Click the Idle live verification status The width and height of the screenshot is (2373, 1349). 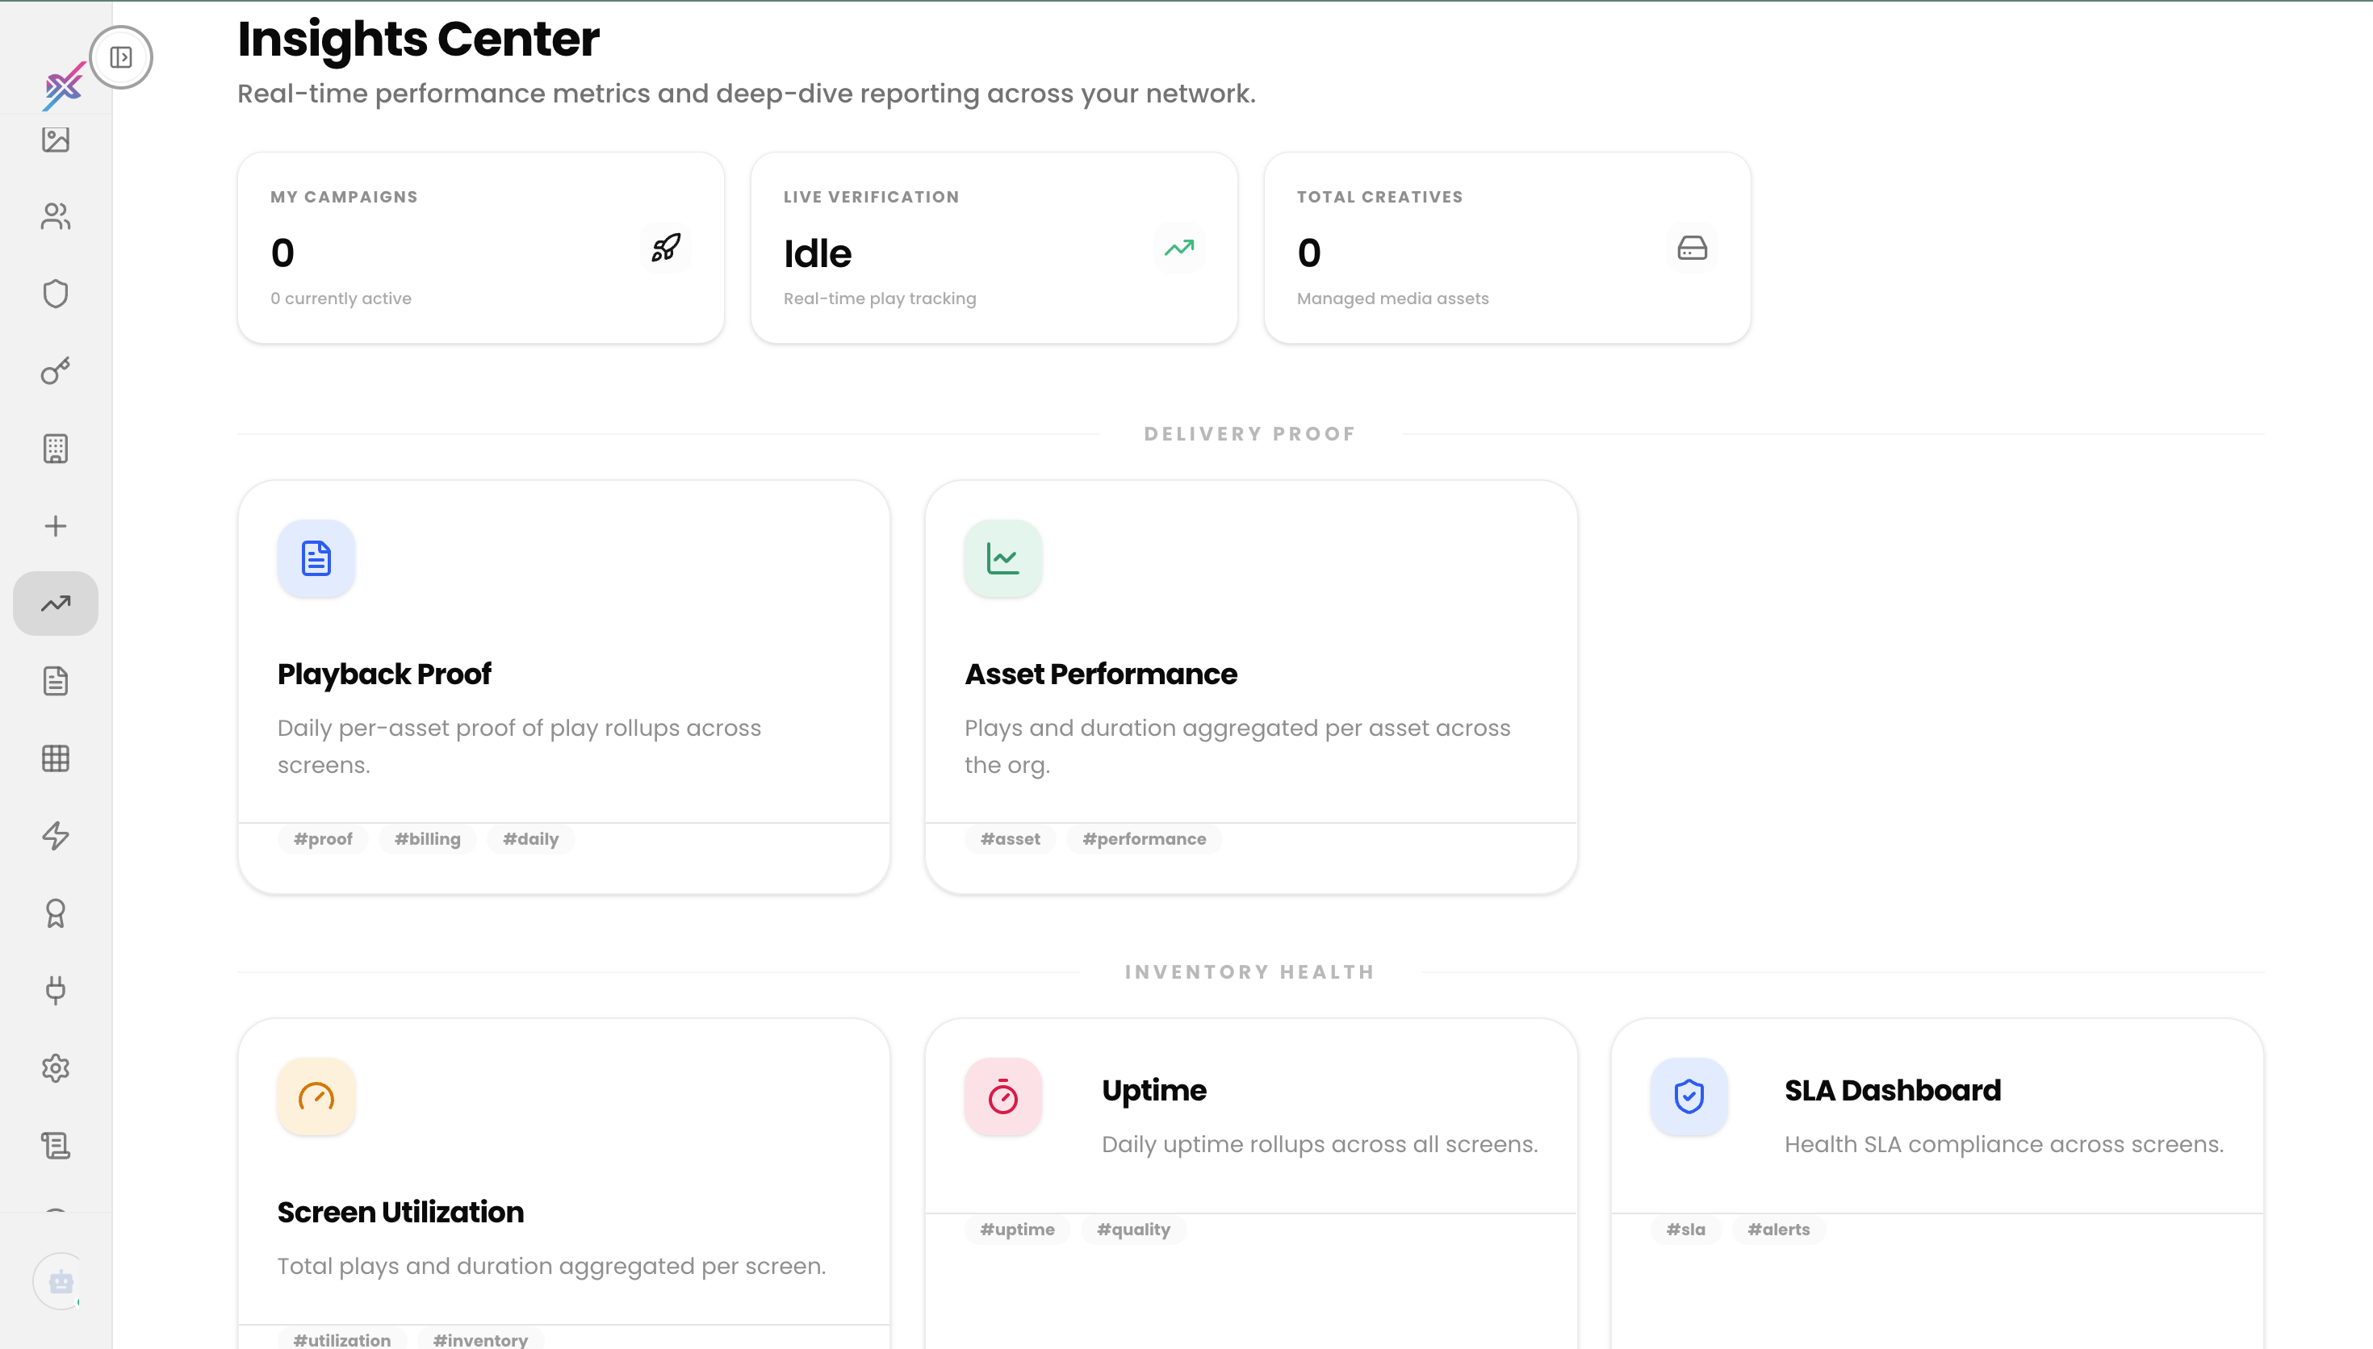[818, 253]
